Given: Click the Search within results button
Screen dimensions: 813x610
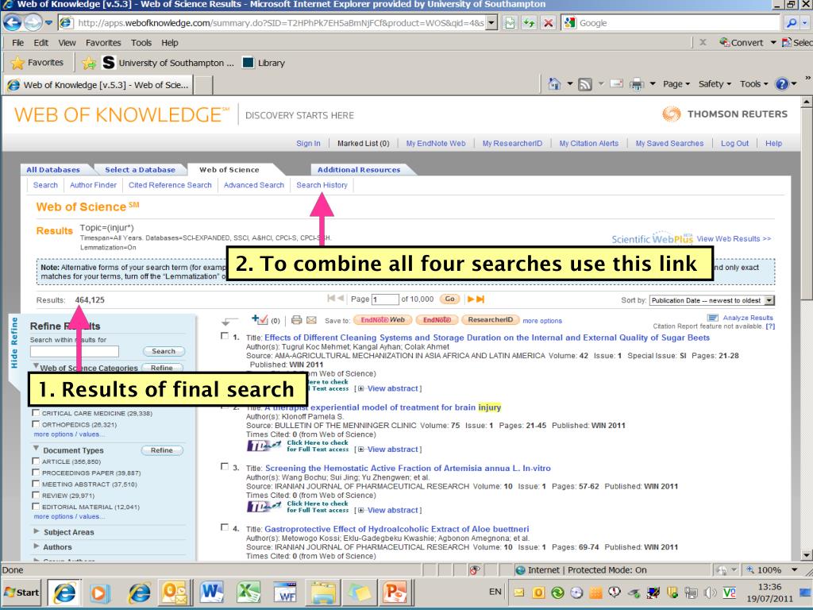Looking at the screenshot, I should point(164,351).
